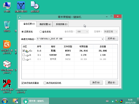139x104 pixels.
Task: Click the D: drive icon
Action: [x=27, y=55]
